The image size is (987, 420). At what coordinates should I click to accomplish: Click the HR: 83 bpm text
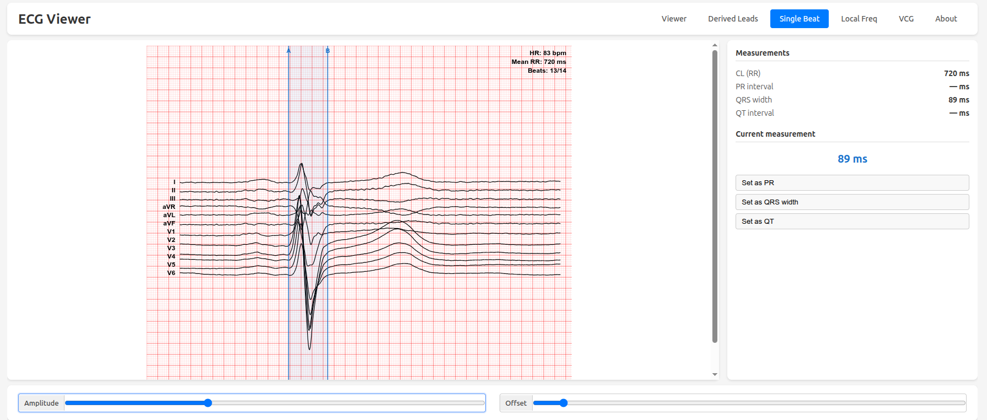click(x=548, y=53)
